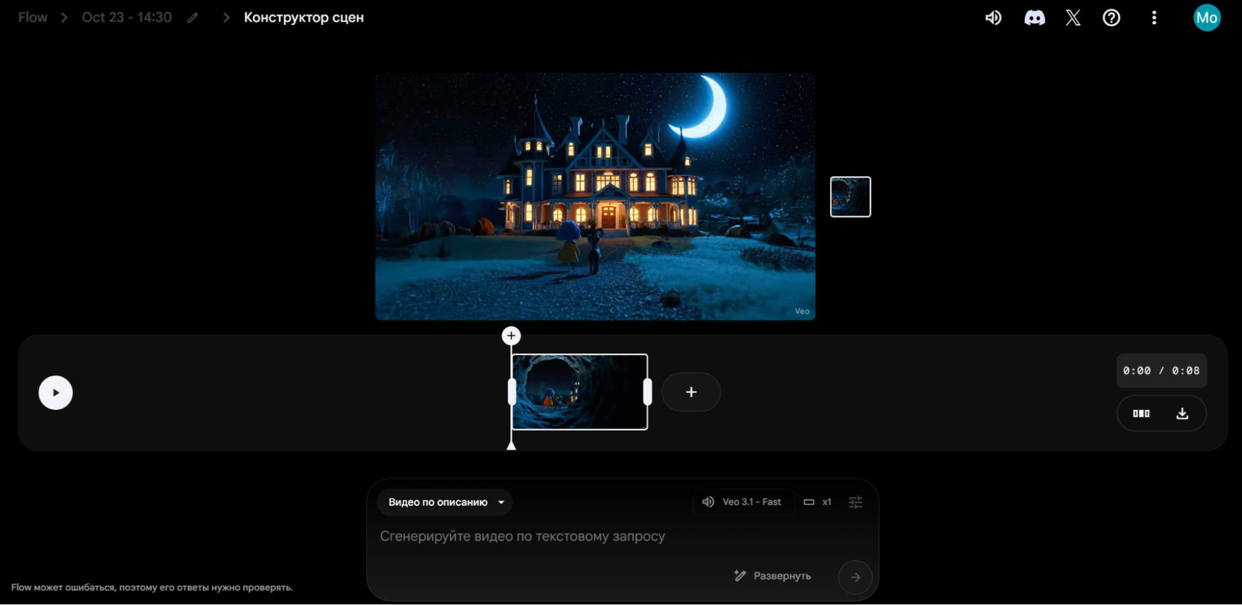Viewport: 1242px width, 605px height.
Task: Open the Mo account avatar
Action: click(x=1206, y=18)
